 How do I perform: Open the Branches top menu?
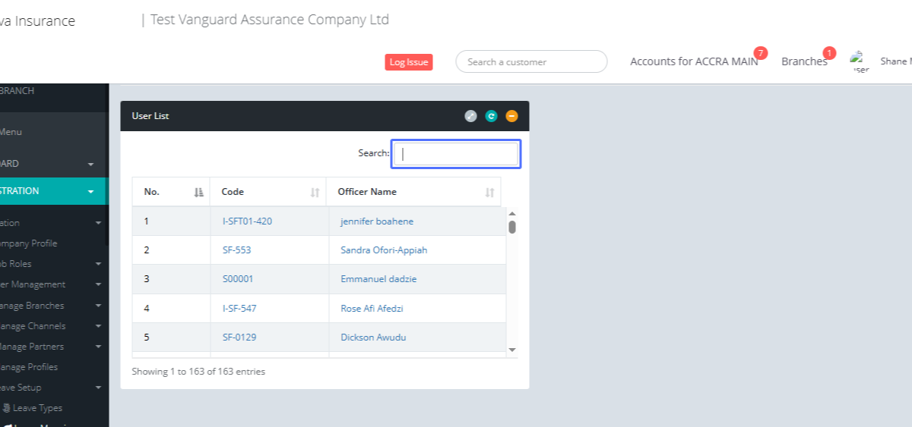(803, 61)
